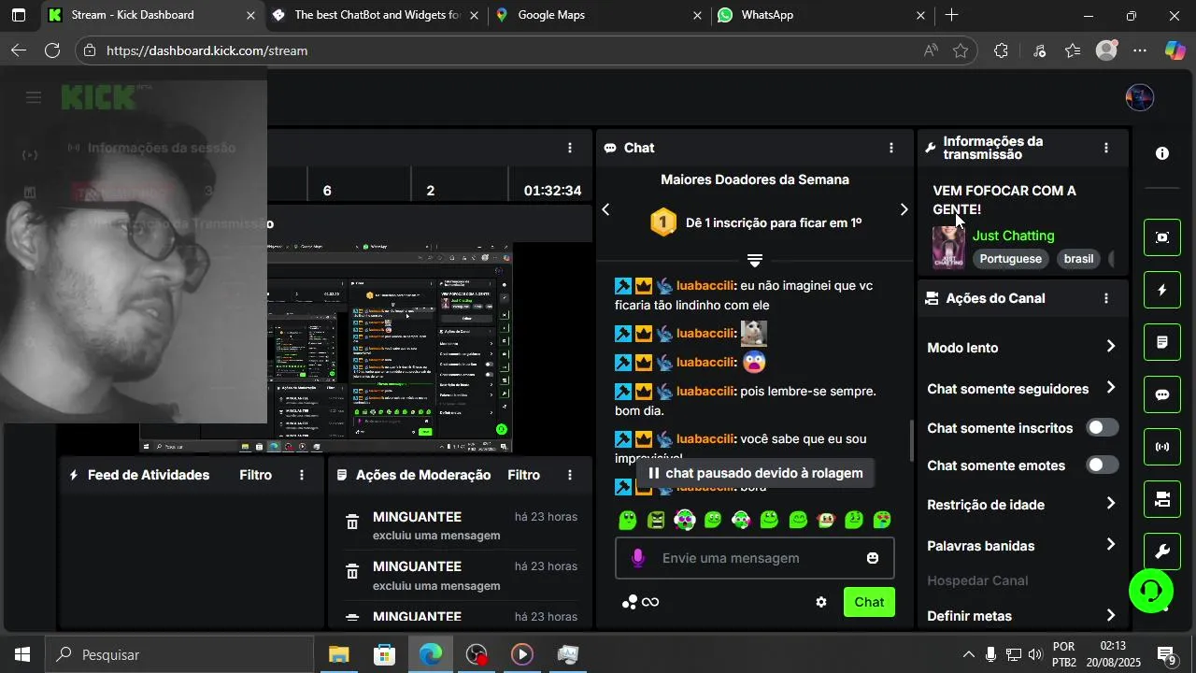Click the Windows taskbar Pesquisar search box
The height and width of the screenshot is (673, 1196).
[x=179, y=654]
